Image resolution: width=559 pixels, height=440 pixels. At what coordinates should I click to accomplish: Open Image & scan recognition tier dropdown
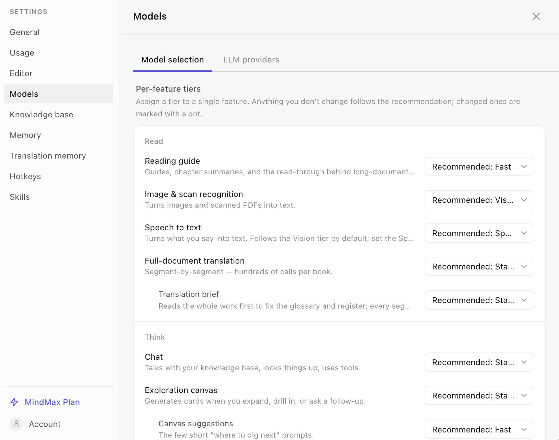coord(479,200)
